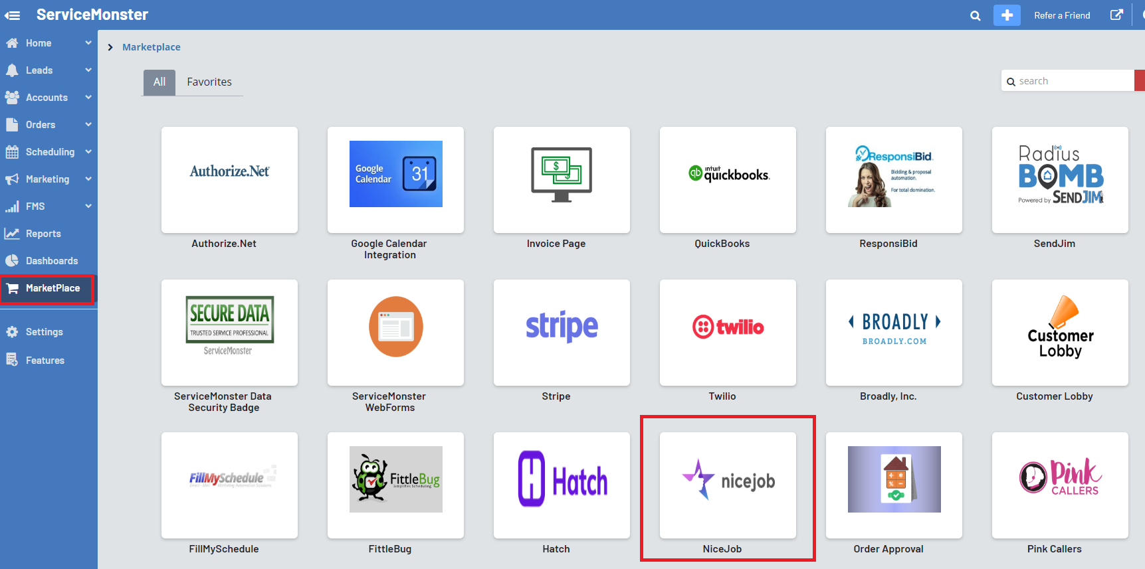
Task: Open Settings in the sidebar
Action: coord(44,332)
